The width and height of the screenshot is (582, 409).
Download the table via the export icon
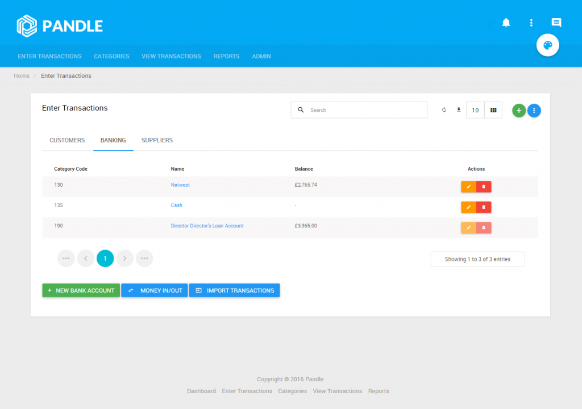click(x=459, y=110)
